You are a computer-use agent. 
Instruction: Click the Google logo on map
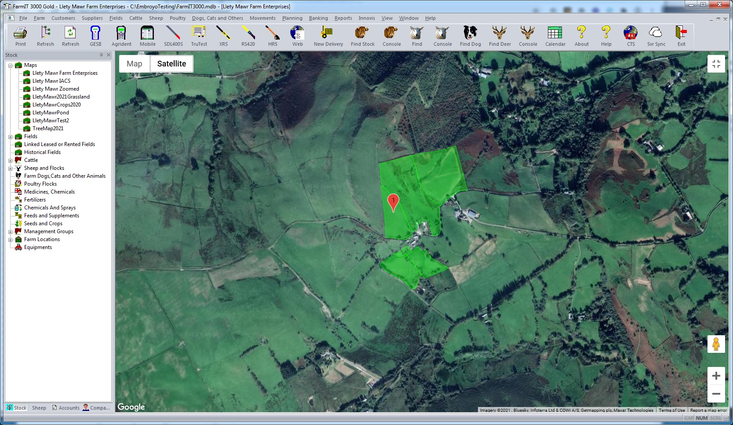tap(131, 407)
